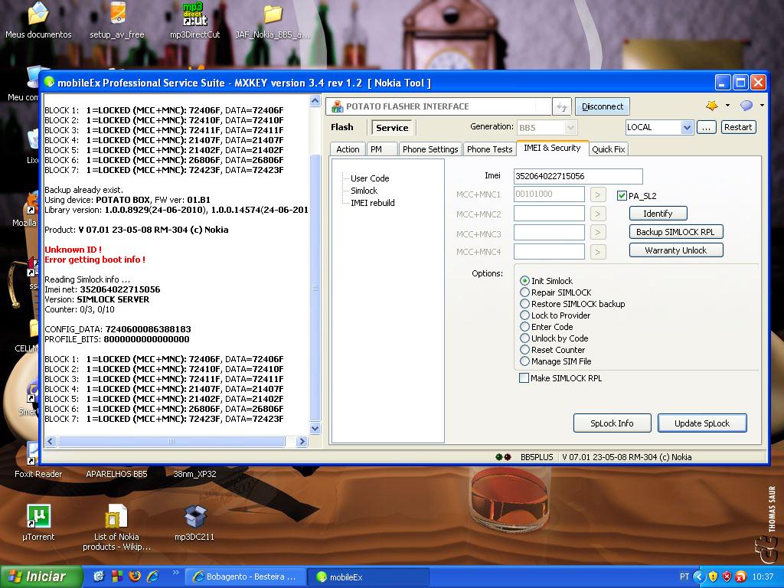Click the log scroll-down arrow
The image size is (784, 588).
[315, 428]
